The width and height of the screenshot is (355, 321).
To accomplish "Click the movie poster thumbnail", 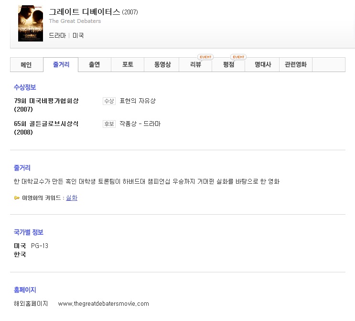I will pyautogui.click(x=30, y=23).
